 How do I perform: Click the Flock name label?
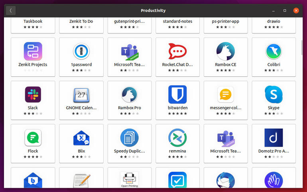[x=33, y=151]
